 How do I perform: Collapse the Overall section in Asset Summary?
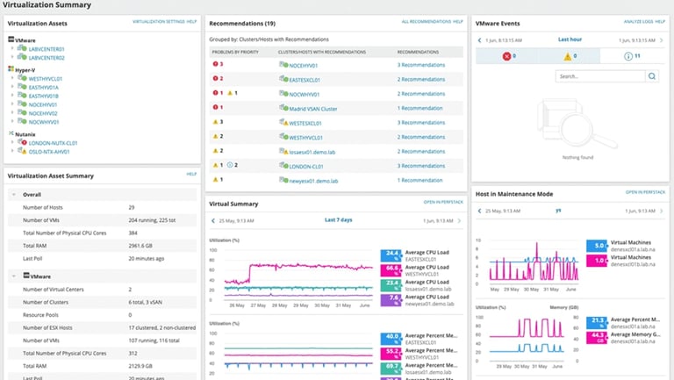[14, 194]
